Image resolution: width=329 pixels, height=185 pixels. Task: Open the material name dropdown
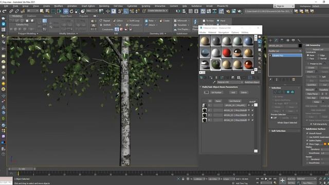tap(230, 82)
